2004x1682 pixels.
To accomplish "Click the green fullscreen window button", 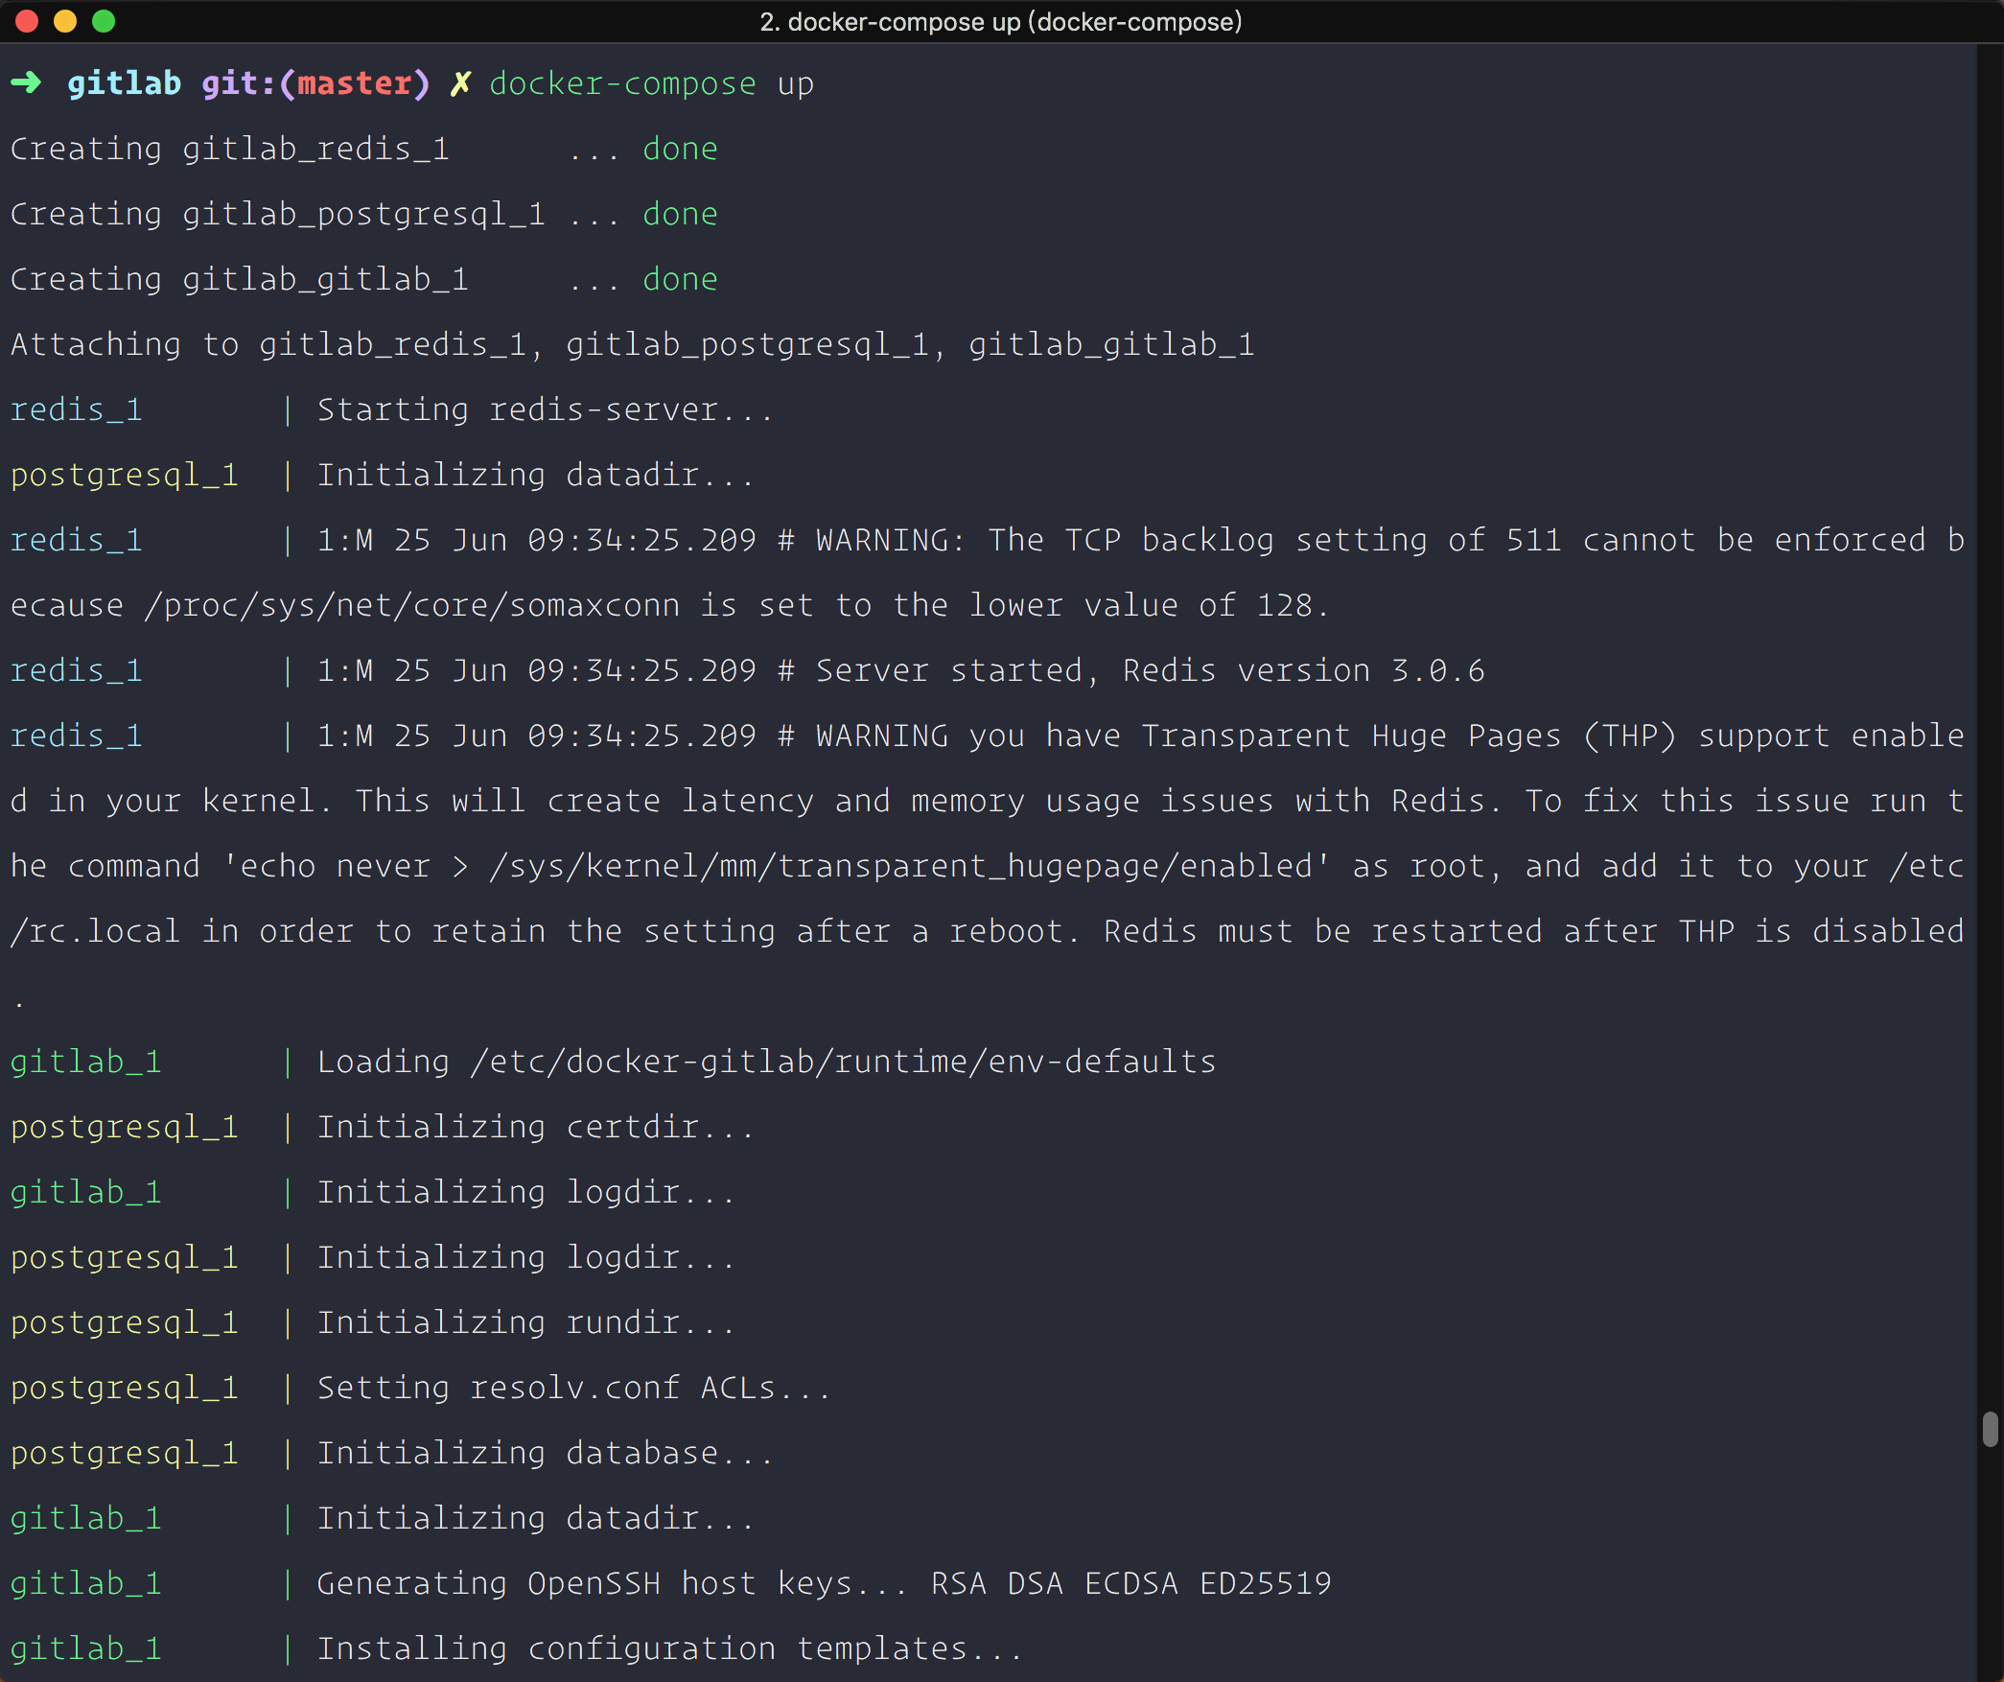I will point(104,21).
